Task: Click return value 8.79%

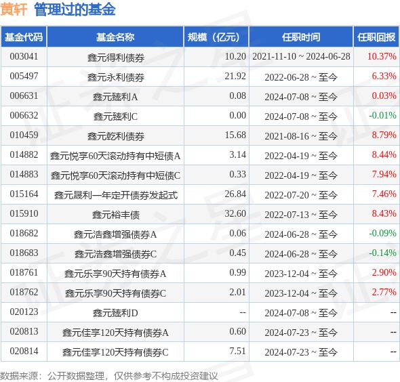Action: pos(384,135)
